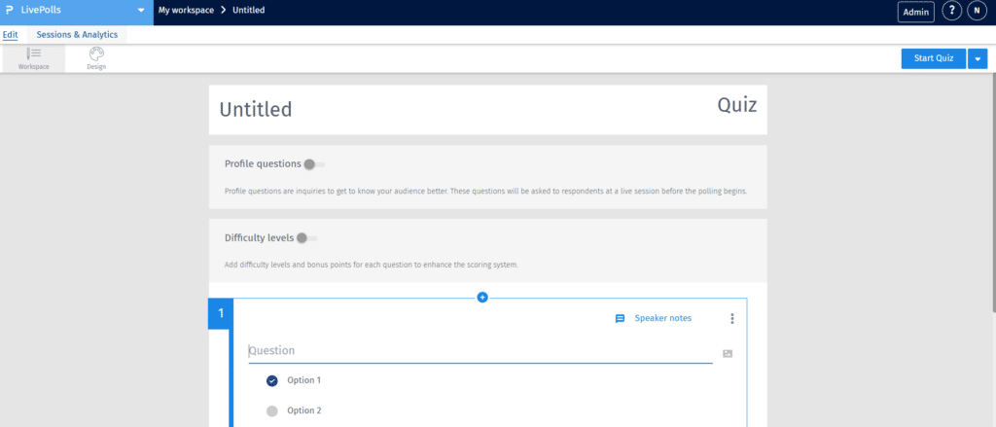Mark Option 2 as the correct answer
Screen dimensions: 996x427
pyautogui.click(x=272, y=410)
